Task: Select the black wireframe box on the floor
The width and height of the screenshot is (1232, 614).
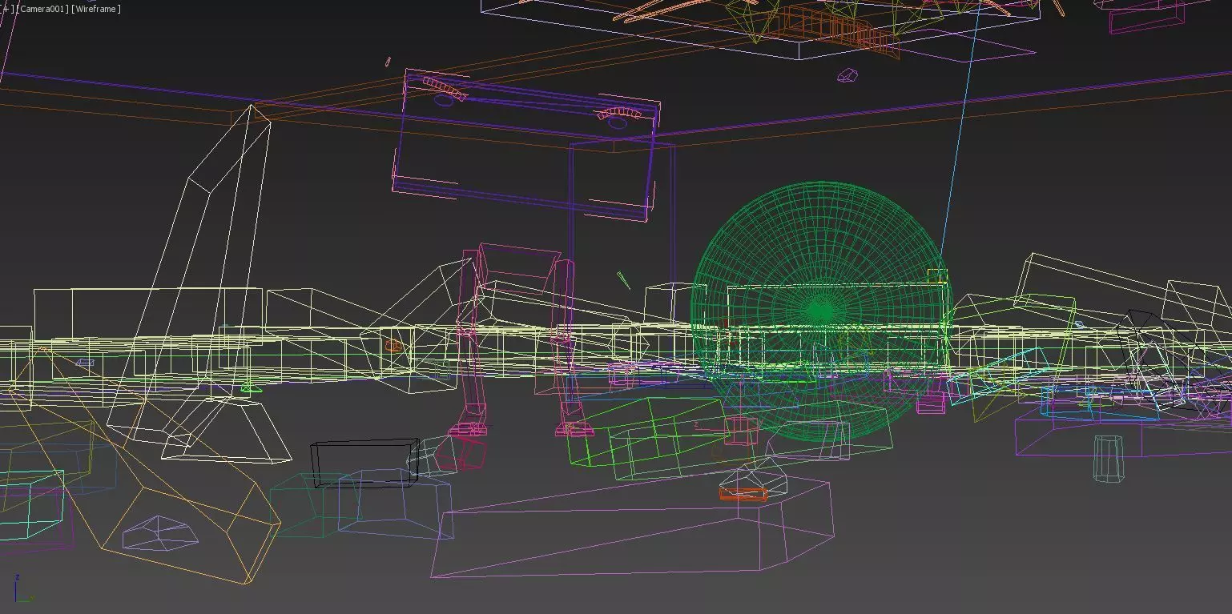Action: click(364, 462)
